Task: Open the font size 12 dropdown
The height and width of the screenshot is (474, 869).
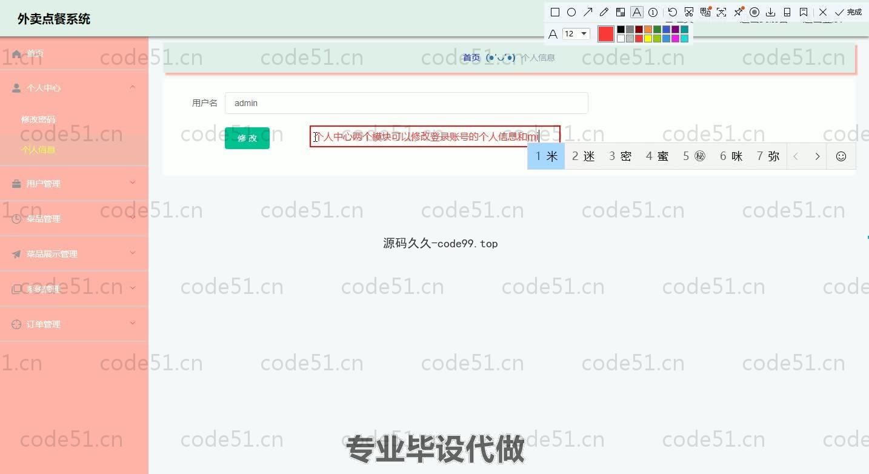Action: (576, 34)
